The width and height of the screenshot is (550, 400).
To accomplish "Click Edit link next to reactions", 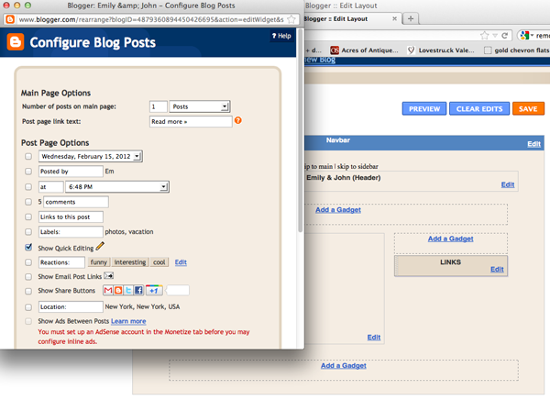I will [x=181, y=262].
